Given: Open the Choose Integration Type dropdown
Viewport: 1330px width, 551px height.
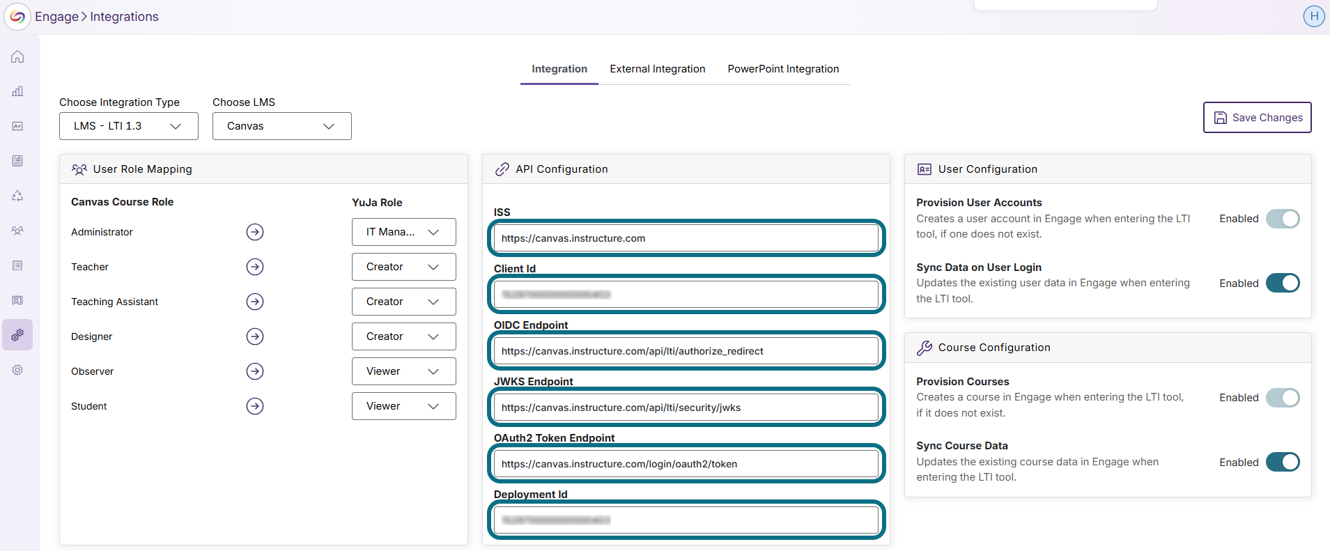Looking at the screenshot, I should click(x=129, y=126).
